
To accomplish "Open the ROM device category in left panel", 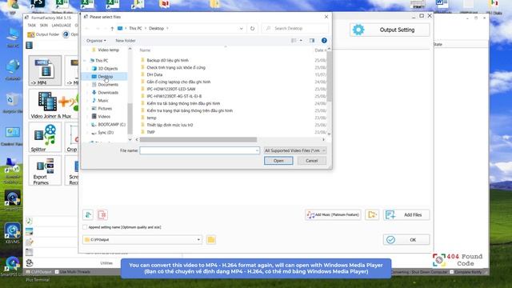I will coord(29,252).
